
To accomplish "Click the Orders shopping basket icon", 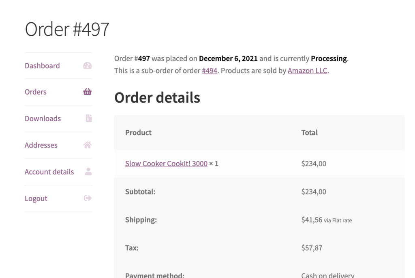I will tap(88, 92).
